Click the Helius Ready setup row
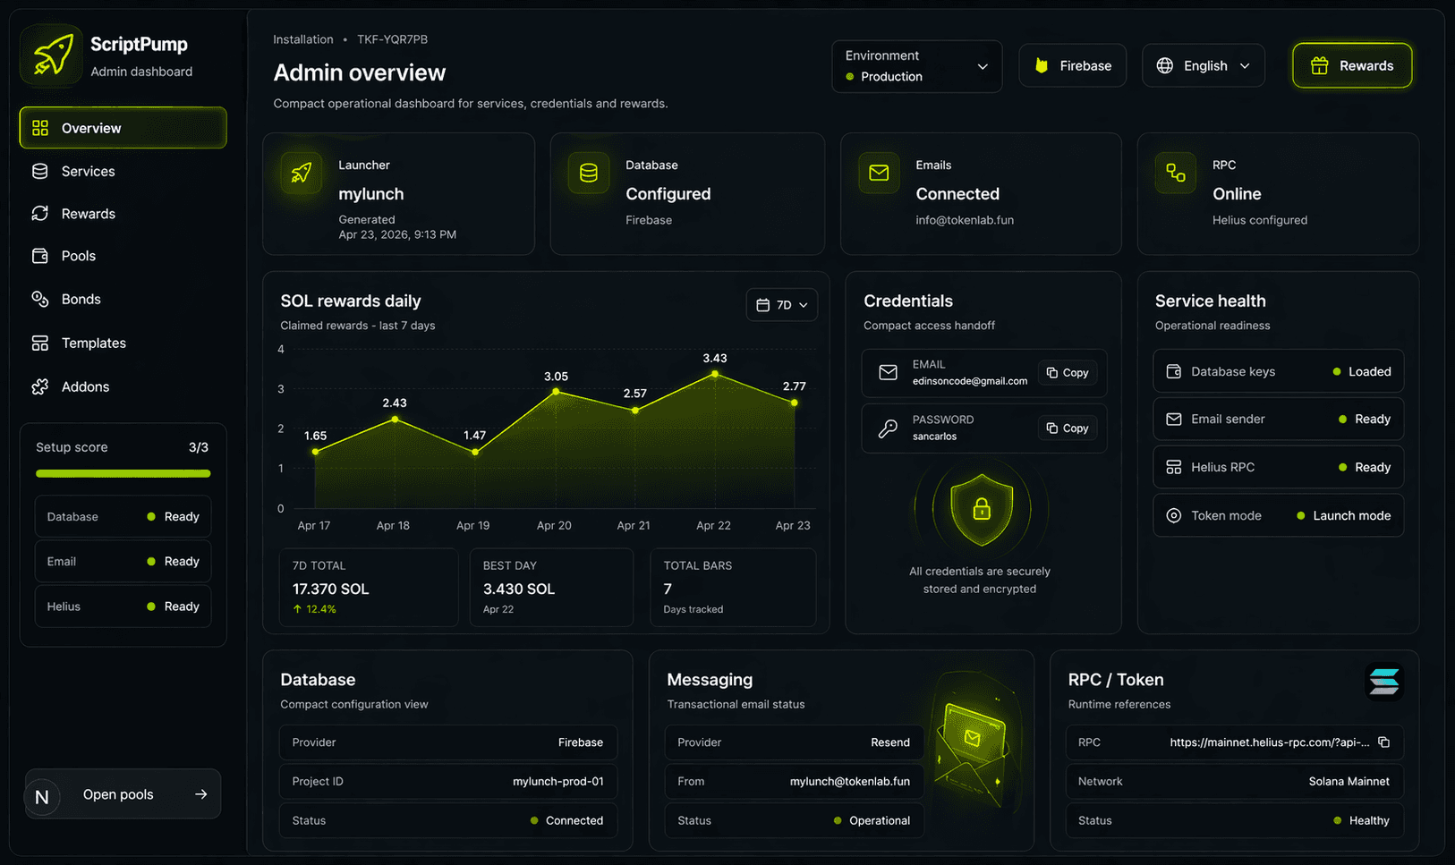This screenshot has width=1455, height=865. click(123, 606)
